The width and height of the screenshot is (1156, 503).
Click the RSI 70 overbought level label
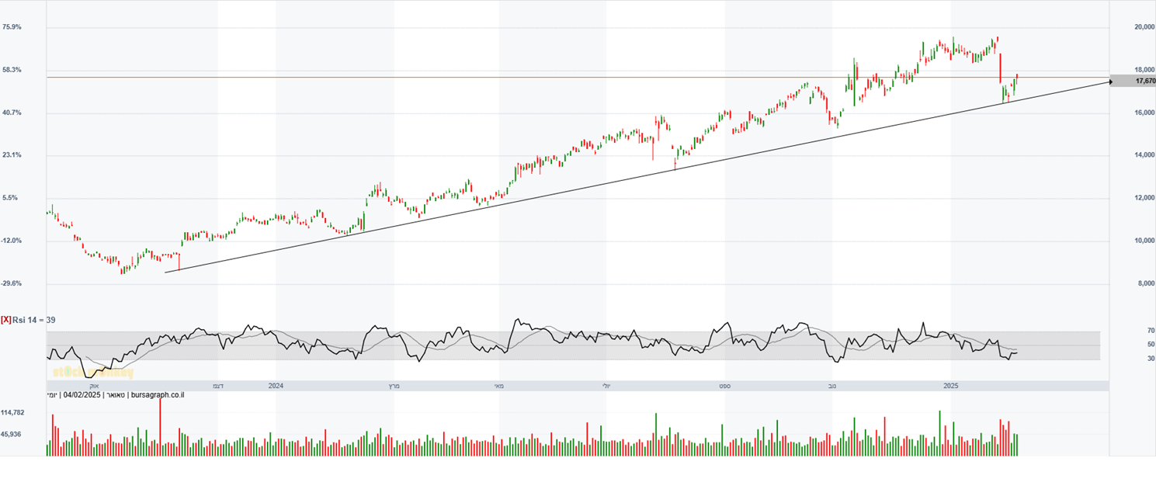[1151, 331]
